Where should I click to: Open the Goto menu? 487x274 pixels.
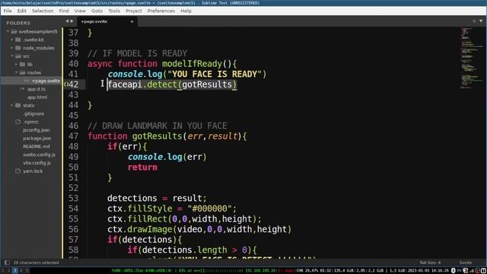point(97,11)
